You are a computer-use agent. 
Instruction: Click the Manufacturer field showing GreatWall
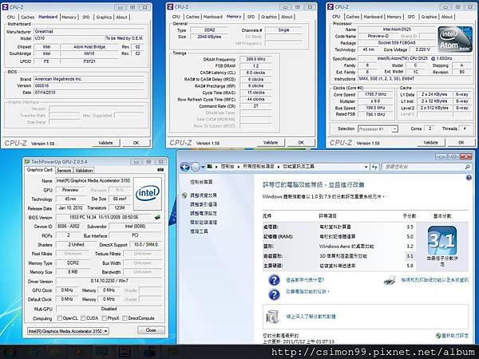[x=89, y=31]
